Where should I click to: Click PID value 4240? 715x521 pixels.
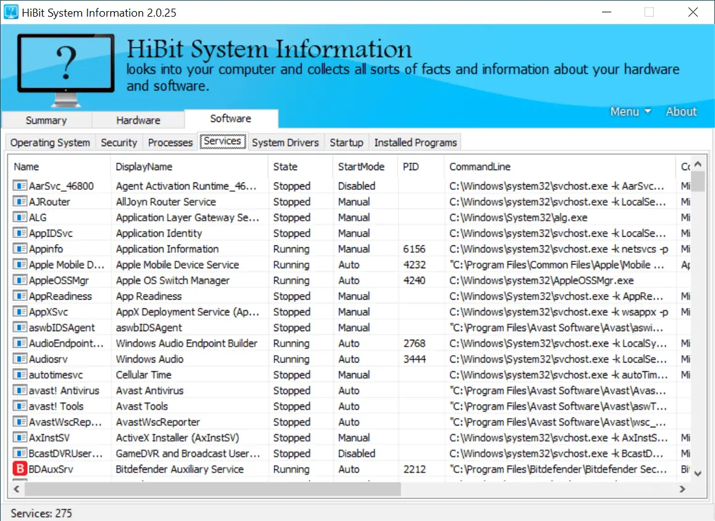coord(414,280)
